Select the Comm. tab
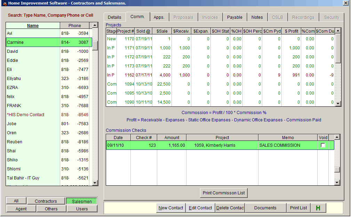This screenshot has width=351, height=217. point(137,17)
